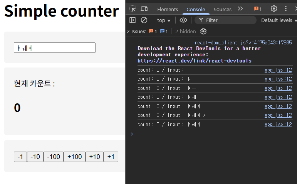Image resolution: width=297 pixels, height=184 pixels.
Task: Click the 'count: 0 / input: ㅑㅞ' log
Action: (167, 97)
